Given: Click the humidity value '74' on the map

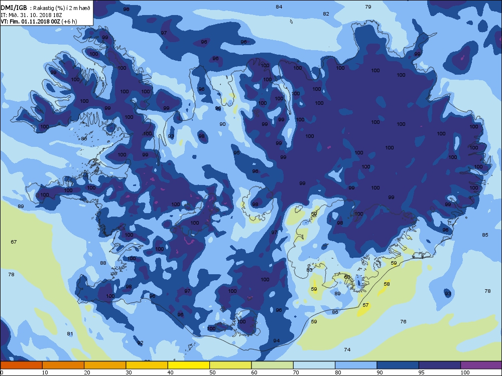Looking at the screenshot, I should 347,350.
